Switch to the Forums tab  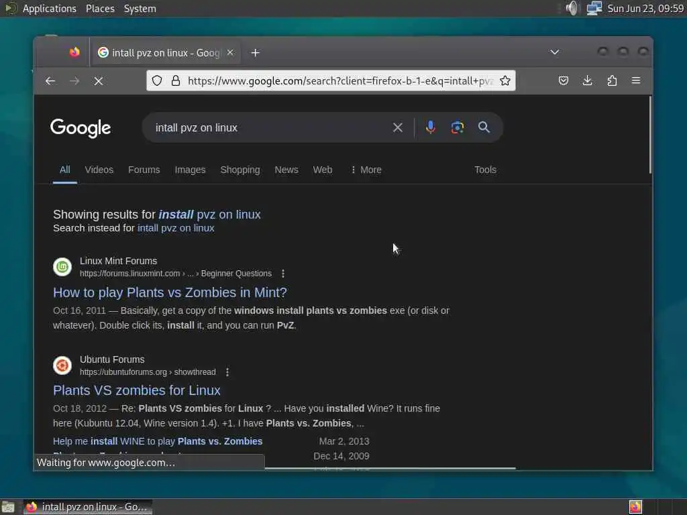coord(144,170)
